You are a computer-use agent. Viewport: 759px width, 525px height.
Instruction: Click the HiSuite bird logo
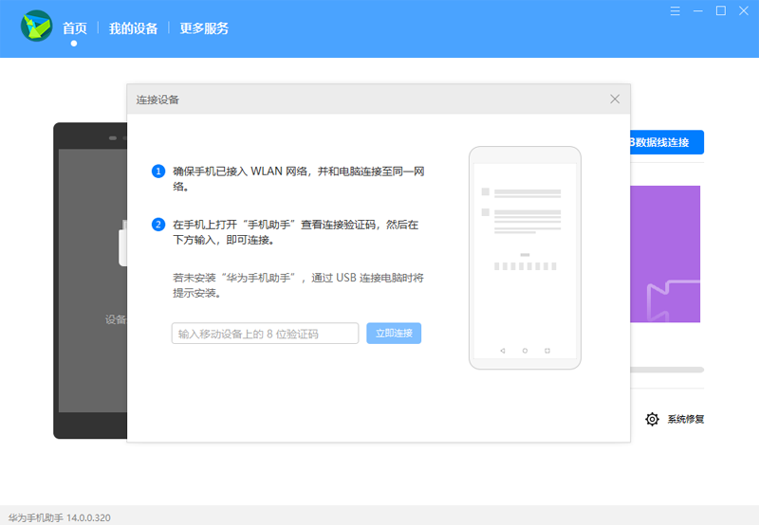(x=36, y=27)
